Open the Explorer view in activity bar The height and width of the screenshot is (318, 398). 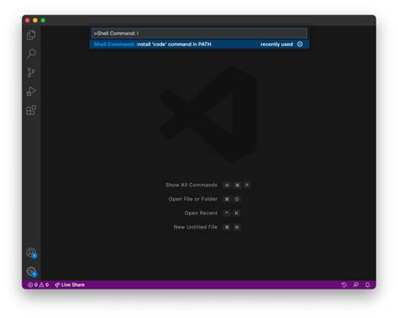[31, 35]
